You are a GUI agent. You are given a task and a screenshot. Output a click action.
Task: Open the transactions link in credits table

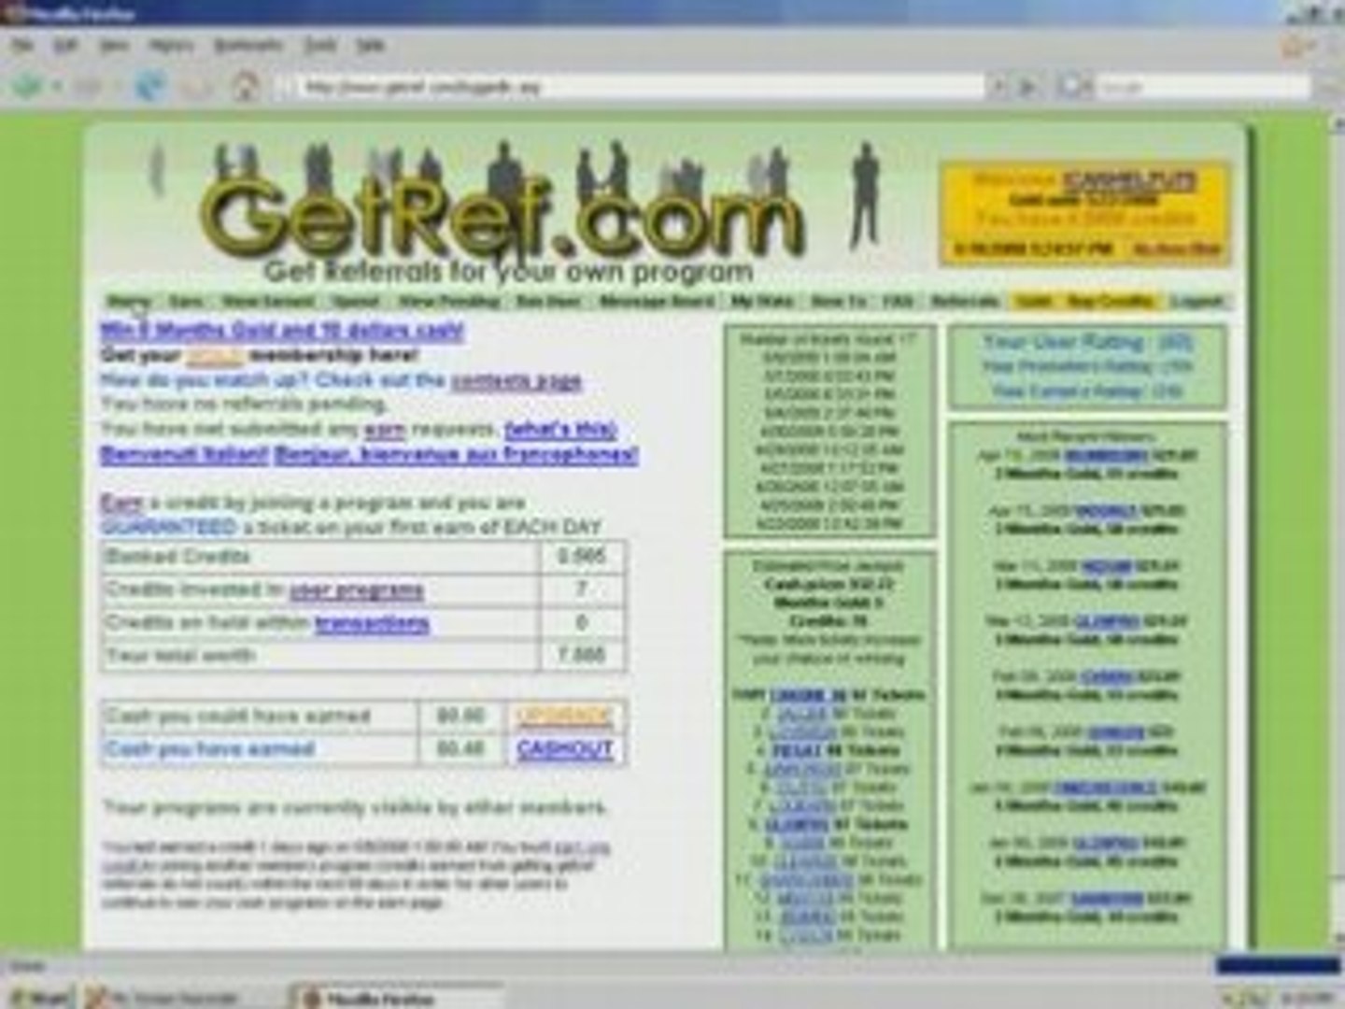tap(372, 623)
